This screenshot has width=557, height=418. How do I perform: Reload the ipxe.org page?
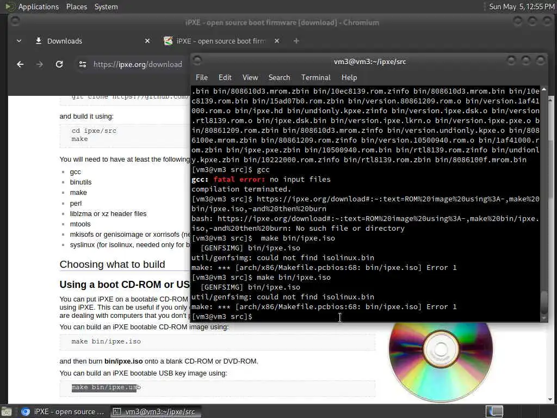(59, 64)
